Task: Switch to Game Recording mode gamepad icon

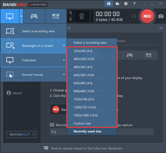Action: [x=34, y=16]
